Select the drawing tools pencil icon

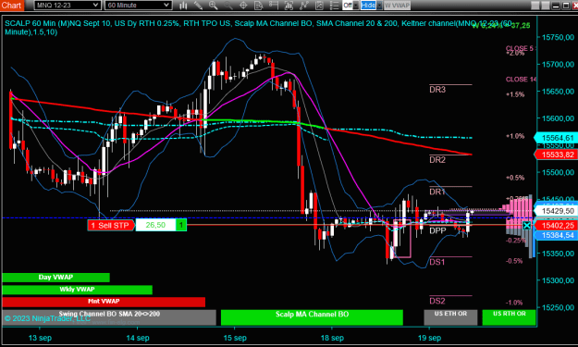pos(198,6)
